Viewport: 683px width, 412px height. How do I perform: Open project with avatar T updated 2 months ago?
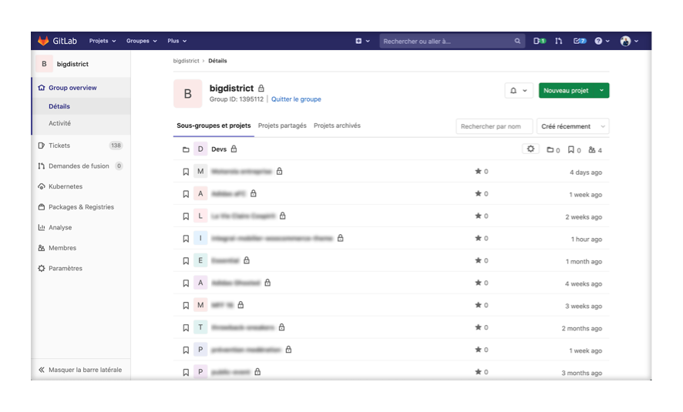[243, 327]
